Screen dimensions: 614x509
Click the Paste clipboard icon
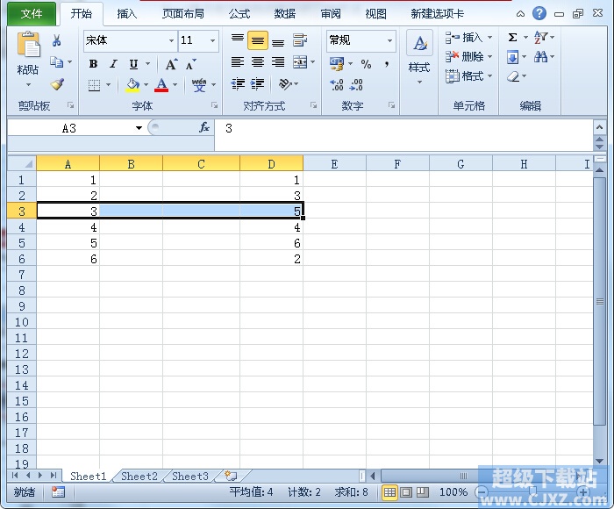point(28,44)
